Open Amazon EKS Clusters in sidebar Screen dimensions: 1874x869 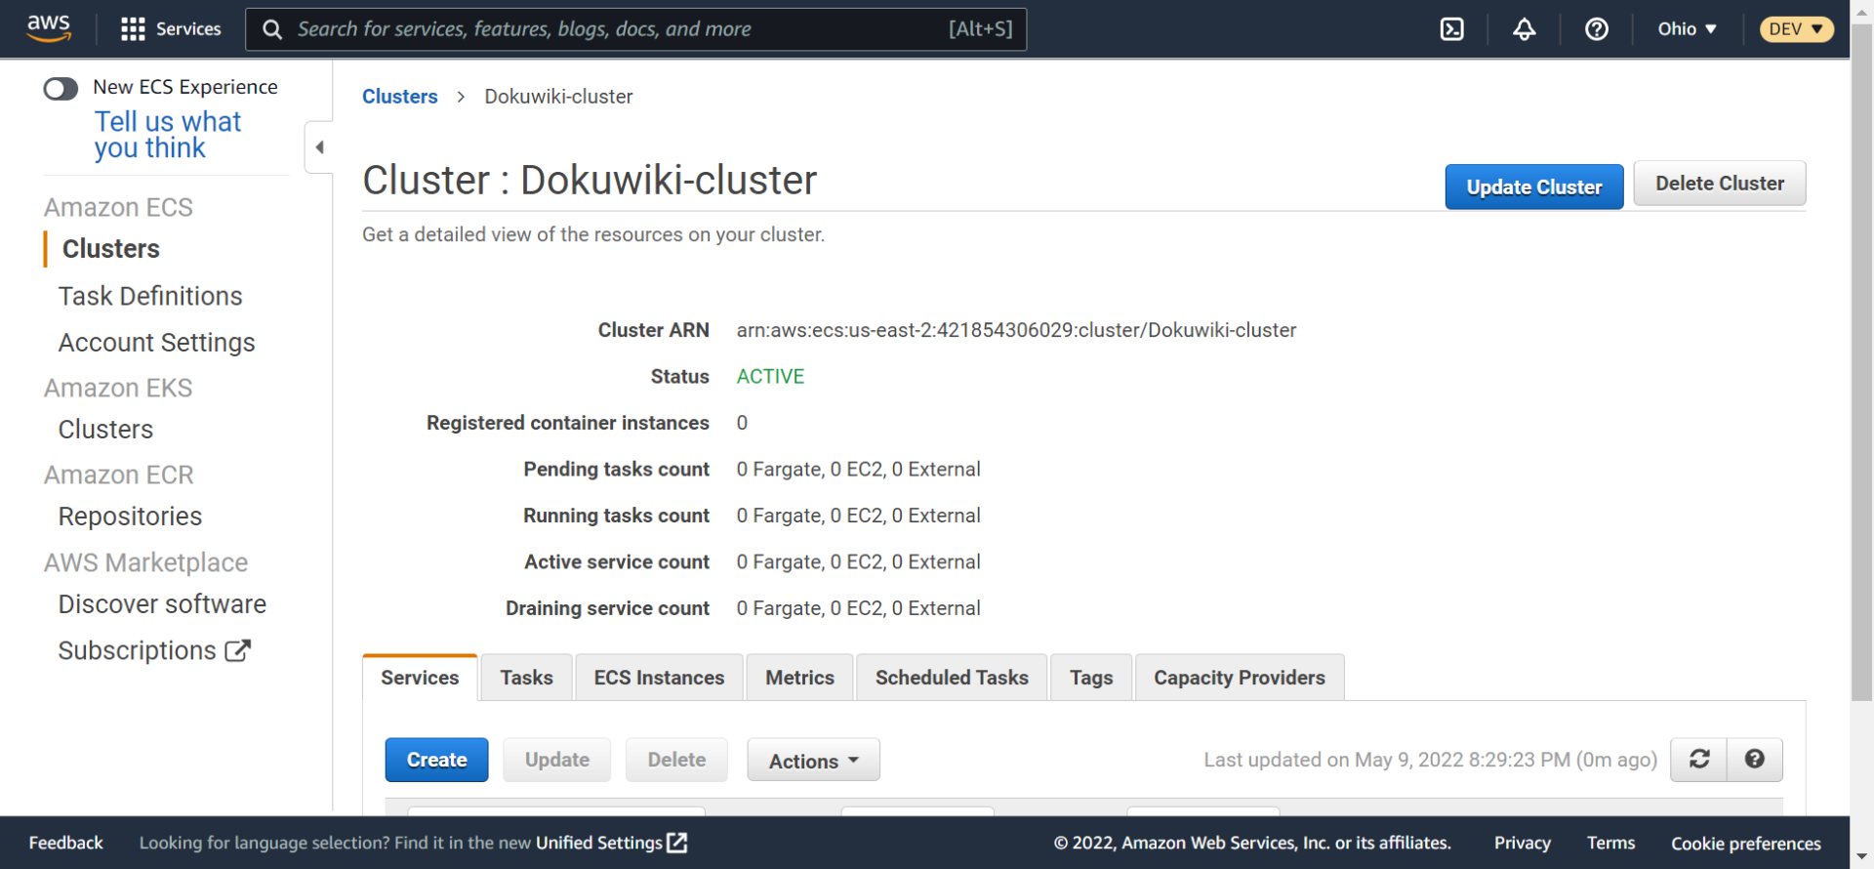pyautogui.click(x=105, y=430)
